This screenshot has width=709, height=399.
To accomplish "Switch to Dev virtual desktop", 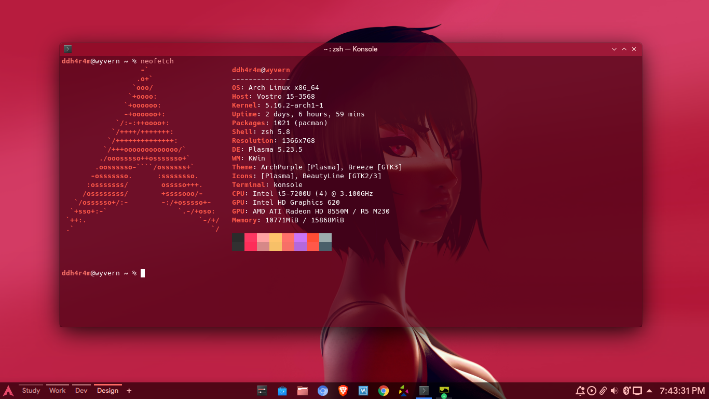I will (x=81, y=391).
